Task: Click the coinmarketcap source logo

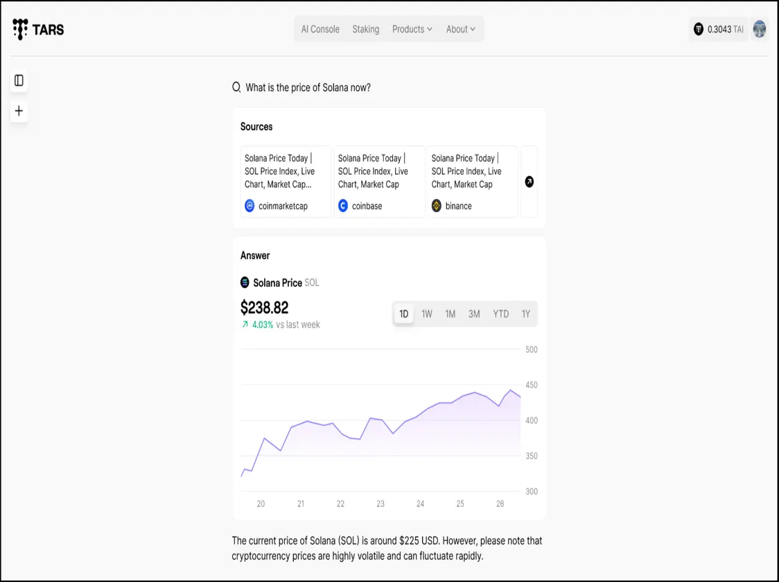Action: (250, 206)
